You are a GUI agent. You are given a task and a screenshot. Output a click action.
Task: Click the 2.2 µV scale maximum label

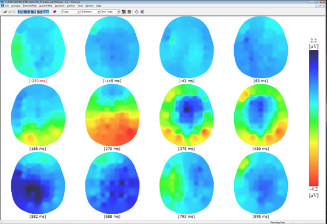click(313, 43)
